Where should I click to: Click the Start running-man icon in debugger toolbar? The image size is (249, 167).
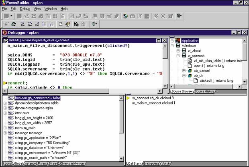(6, 24)
